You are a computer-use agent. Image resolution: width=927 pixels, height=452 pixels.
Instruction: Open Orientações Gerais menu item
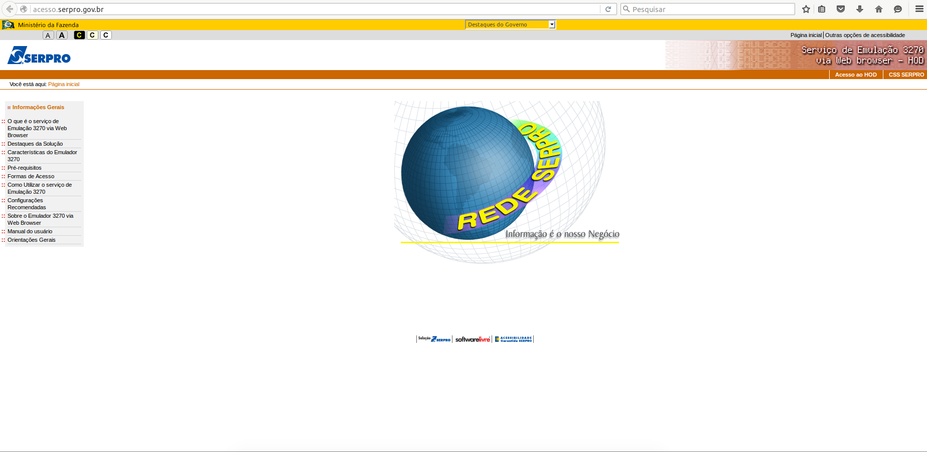32,240
